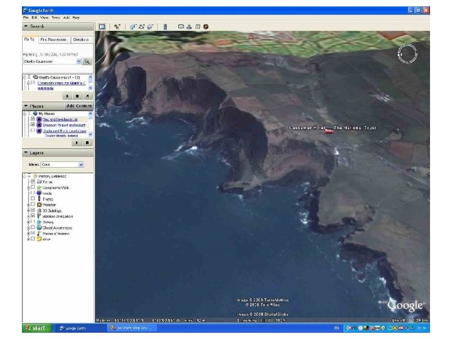Stop the search results tour
452x339 pixels.
click(x=77, y=96)
